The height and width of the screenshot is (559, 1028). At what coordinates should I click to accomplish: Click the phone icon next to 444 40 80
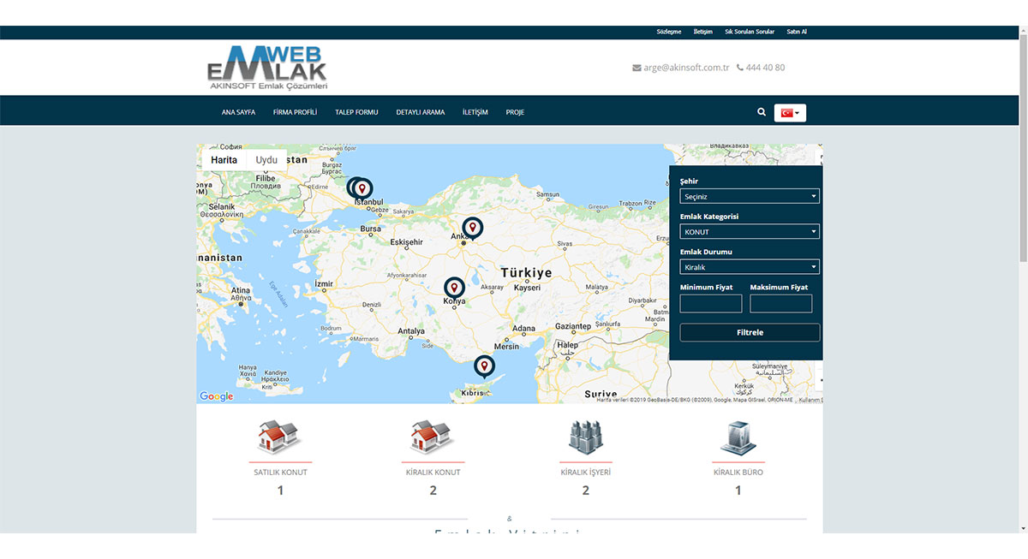click(742, 67)
